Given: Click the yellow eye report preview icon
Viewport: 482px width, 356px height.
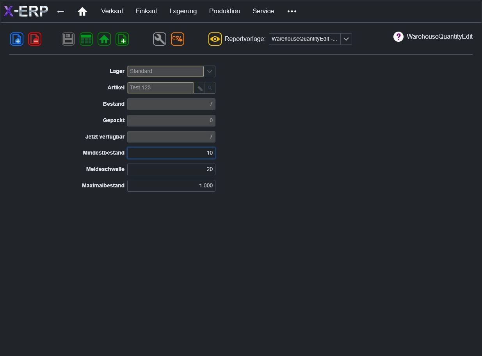Looking at the screenshot, I should [215, 39].
